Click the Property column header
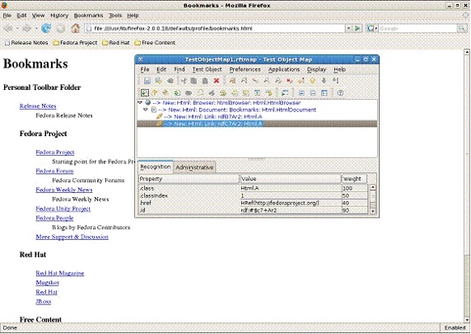The width and height of the screenshot is (471, 334). click(189, 179)
